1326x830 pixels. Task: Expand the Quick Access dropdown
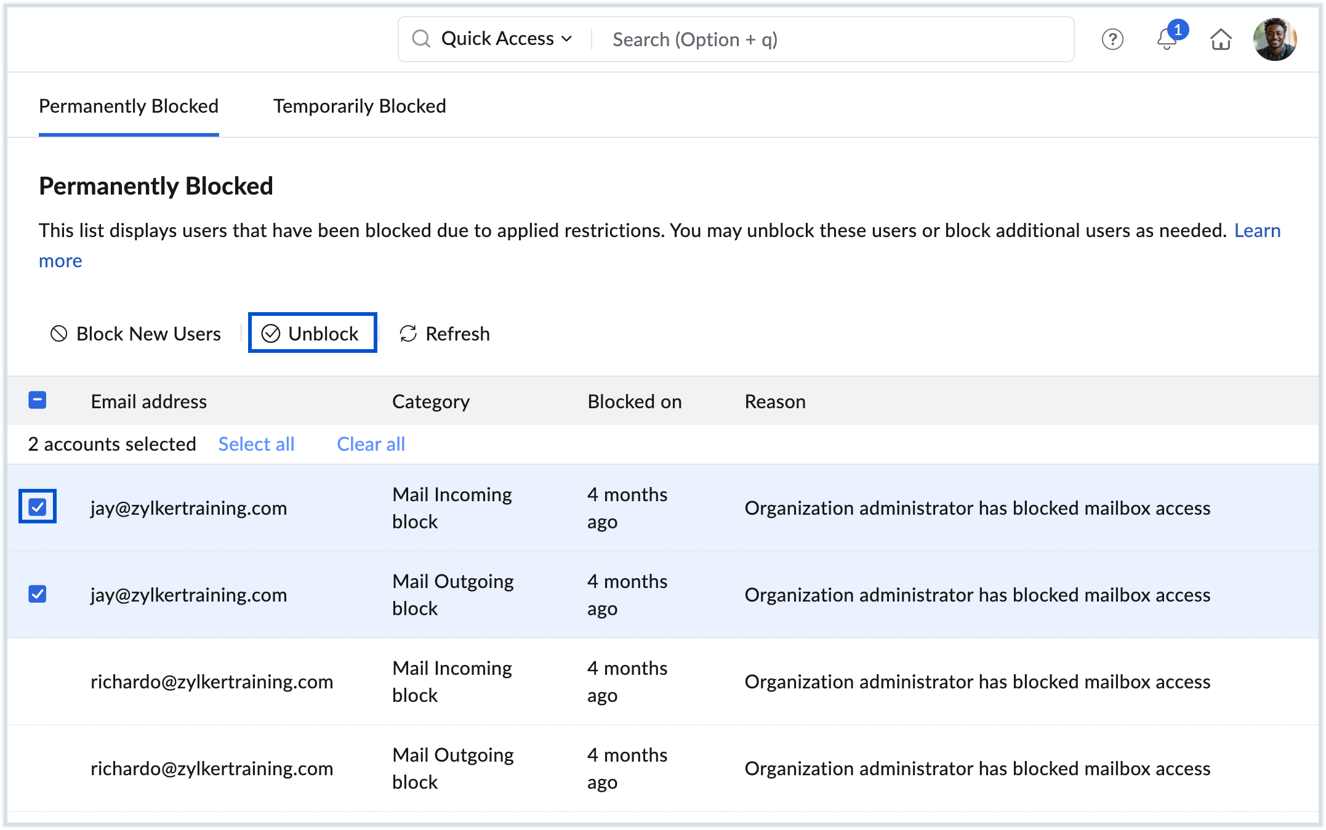coord(507,39)
